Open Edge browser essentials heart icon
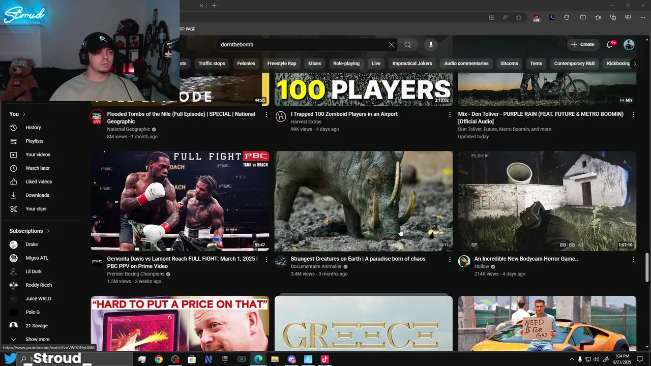This screenshot has width=651, height=366. pos(628,17)
